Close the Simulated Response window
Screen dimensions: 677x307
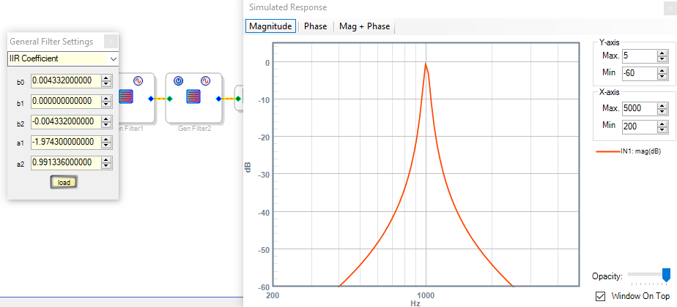click(x=670, y=8)
